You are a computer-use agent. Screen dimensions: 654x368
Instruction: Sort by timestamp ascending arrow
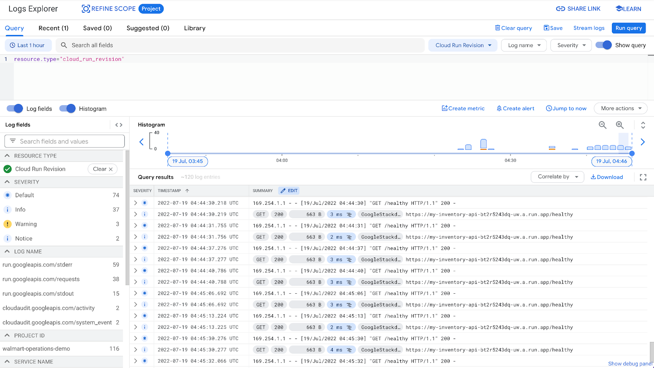click(187, 191)
